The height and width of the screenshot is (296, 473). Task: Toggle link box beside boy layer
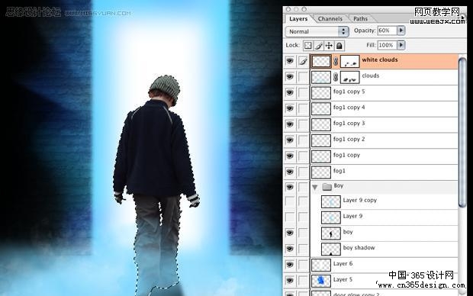pyautogui.click(x=303, y=233)
